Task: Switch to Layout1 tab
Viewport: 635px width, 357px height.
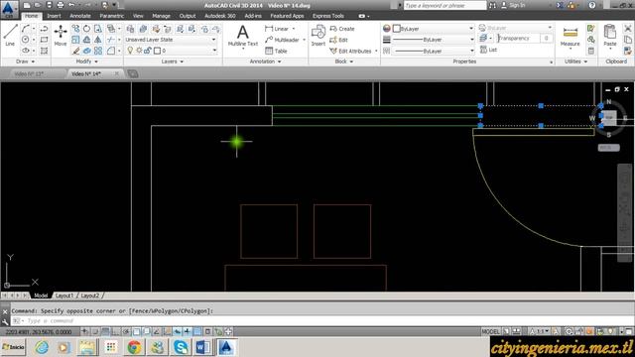Action: 63,296
